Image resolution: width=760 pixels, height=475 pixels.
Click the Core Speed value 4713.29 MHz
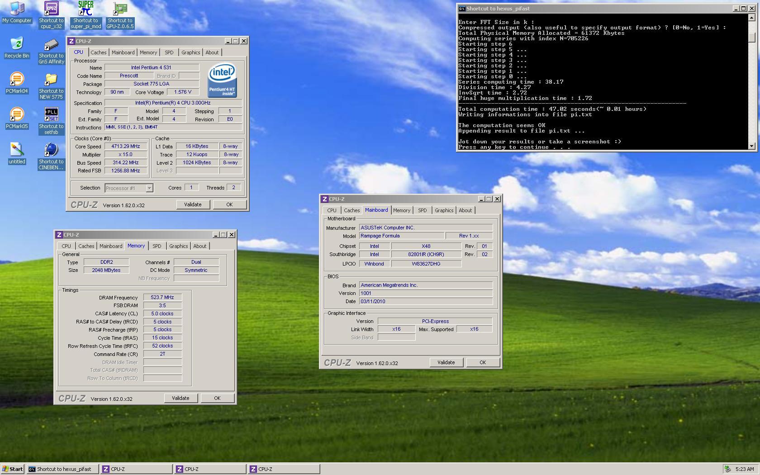pos(126,147)
